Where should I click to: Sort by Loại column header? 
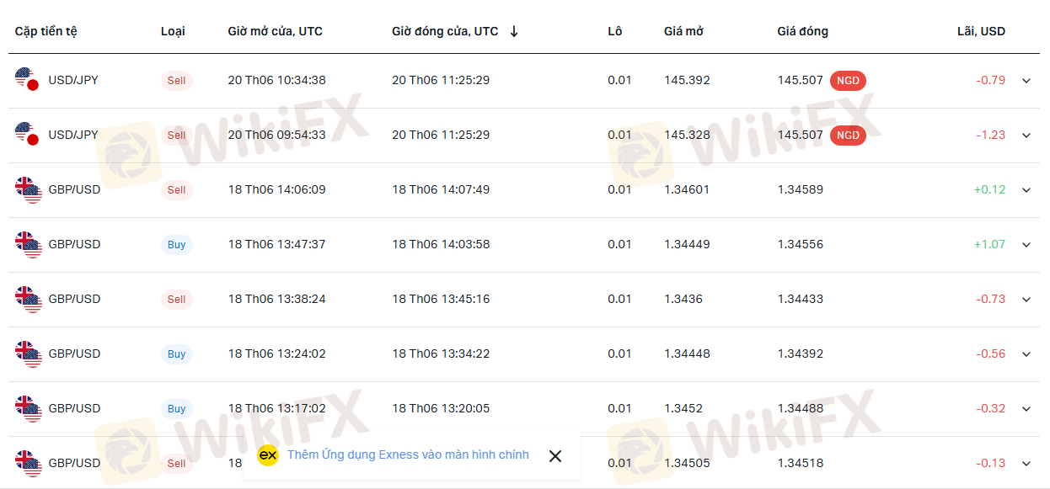tap(173, 31)
